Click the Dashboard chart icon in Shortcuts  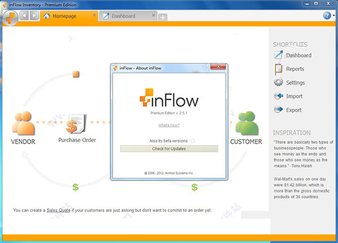278,55
